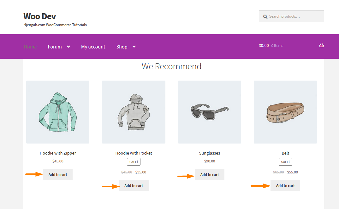
Task: Click the Woo Dev site title
Action: [40, 16]
